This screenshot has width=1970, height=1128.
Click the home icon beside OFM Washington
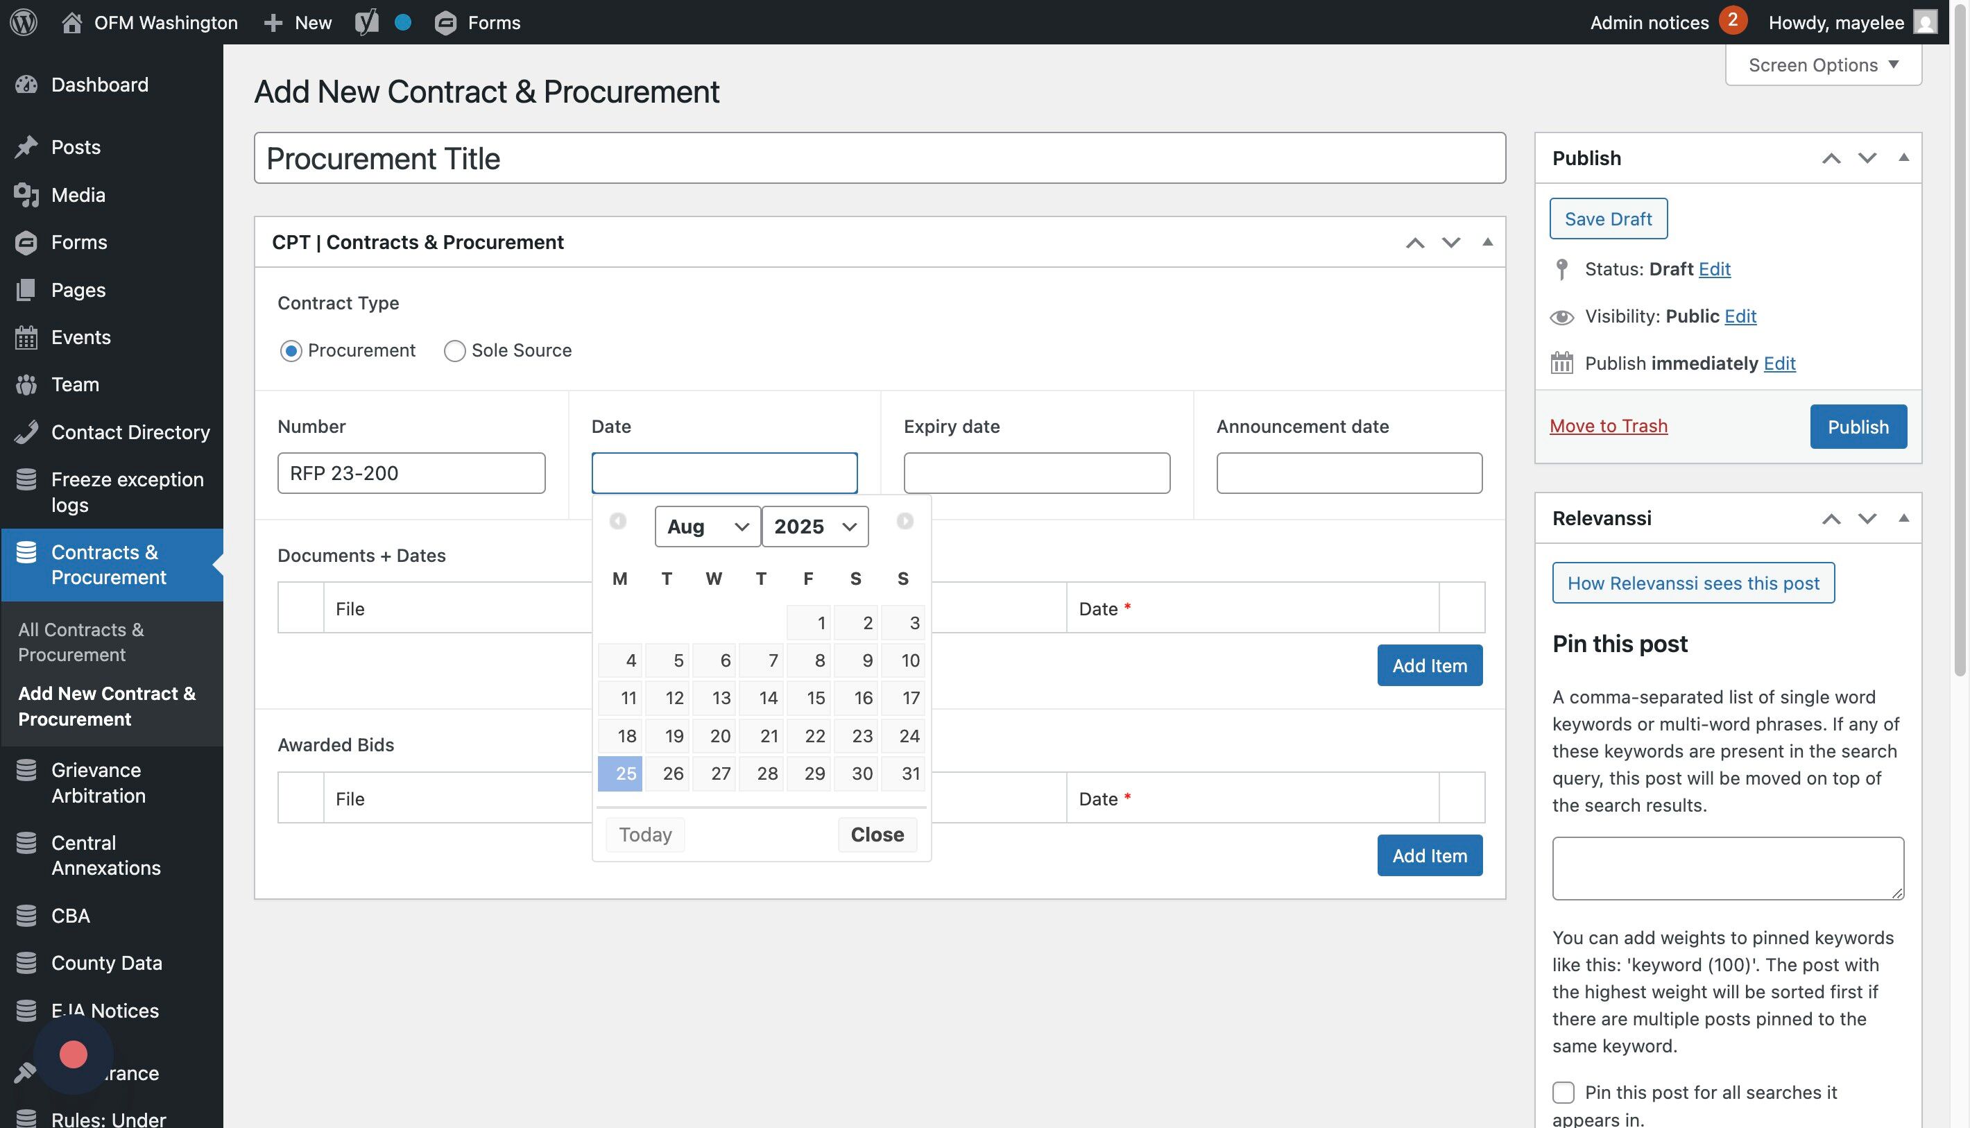[71, 22]
